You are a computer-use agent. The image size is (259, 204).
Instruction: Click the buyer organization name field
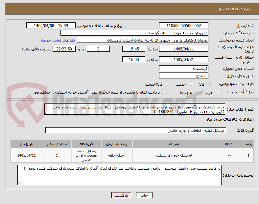click(134, 33)
